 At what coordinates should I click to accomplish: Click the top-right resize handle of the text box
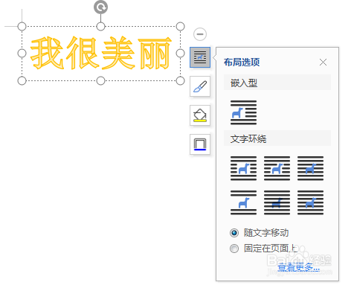180,26
